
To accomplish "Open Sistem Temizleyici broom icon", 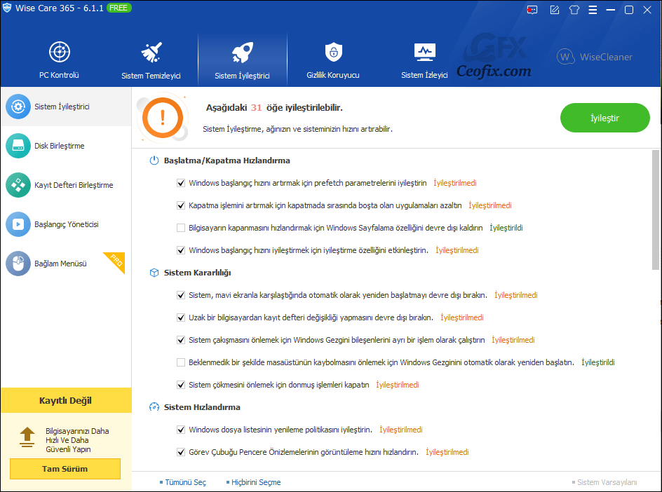I will click(x=151, y=52).
